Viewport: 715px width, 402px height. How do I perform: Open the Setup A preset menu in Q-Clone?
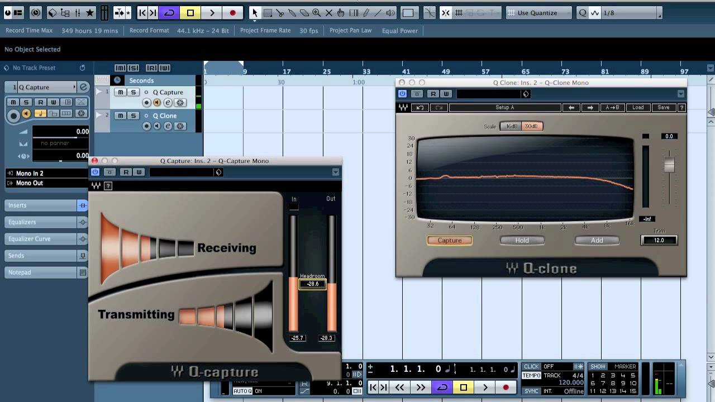point(505,107)
